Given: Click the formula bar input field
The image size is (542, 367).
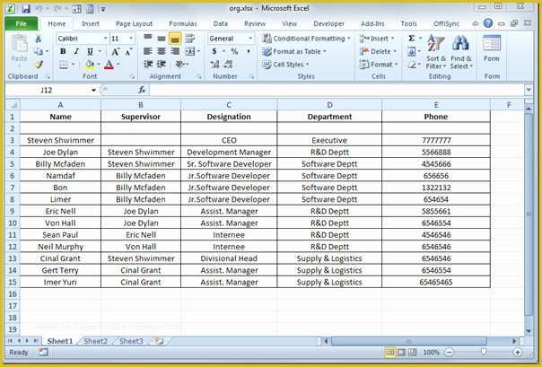Looking at the screenshot, I should click(x=337, y=91).
